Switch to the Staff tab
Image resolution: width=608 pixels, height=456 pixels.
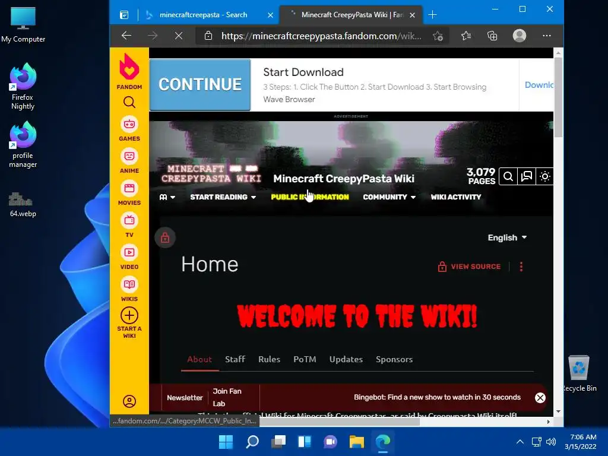pyautogui.click(x=235, y=359)
